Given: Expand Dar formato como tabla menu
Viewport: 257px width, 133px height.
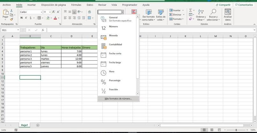Looking at the screenshot, I should click(149, 15).
